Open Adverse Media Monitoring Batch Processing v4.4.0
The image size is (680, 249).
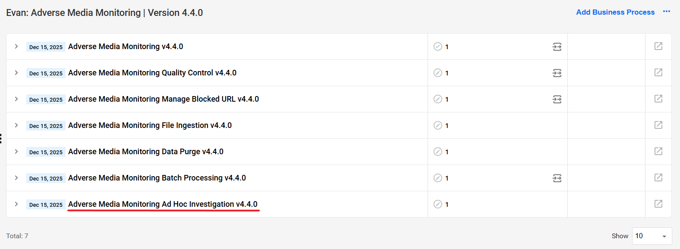click(x=157, y=178)
